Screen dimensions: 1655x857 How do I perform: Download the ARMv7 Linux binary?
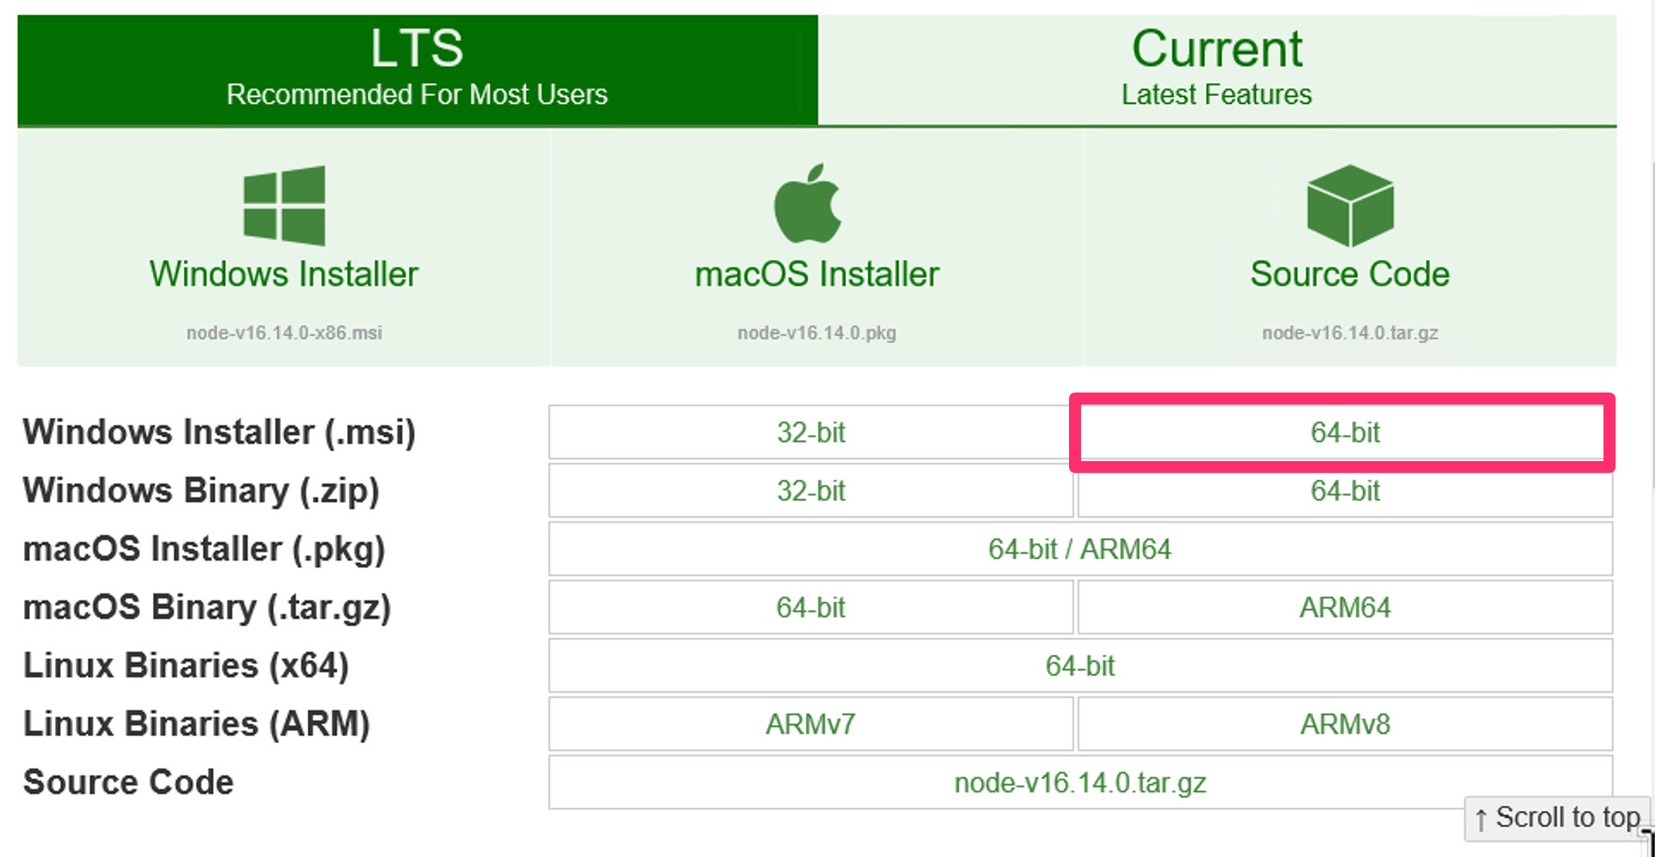(x=809, y=725)
